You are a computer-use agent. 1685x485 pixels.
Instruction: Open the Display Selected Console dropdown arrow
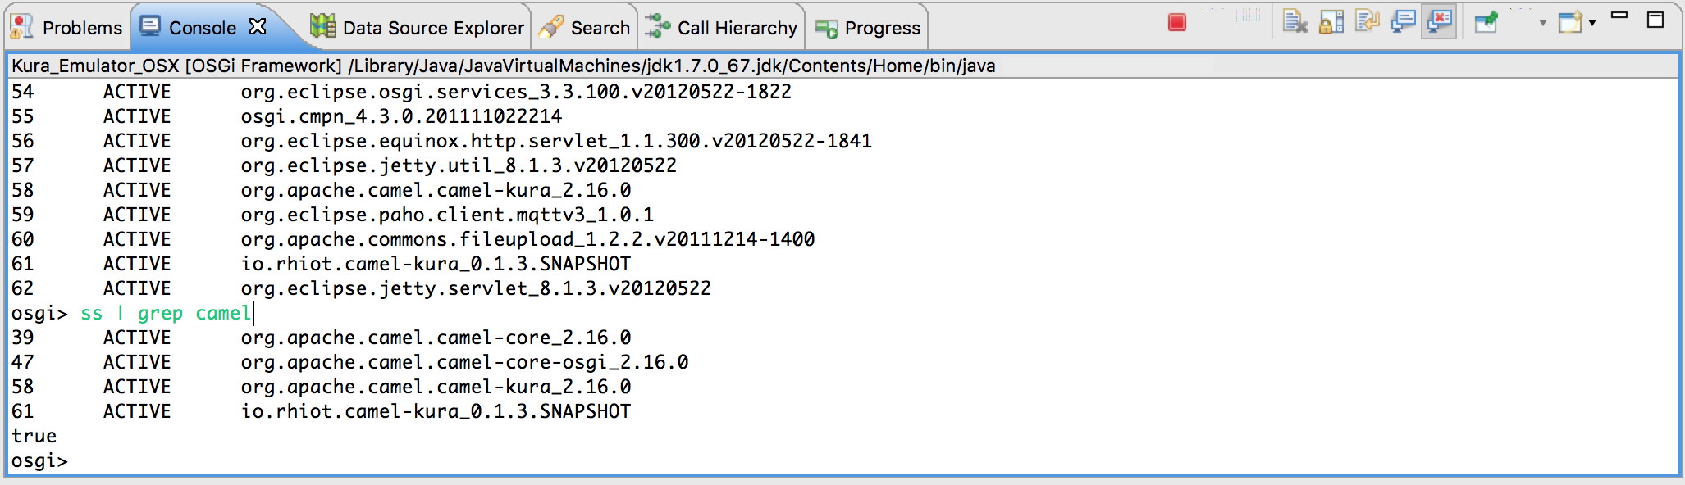(x=1542, y=23)
